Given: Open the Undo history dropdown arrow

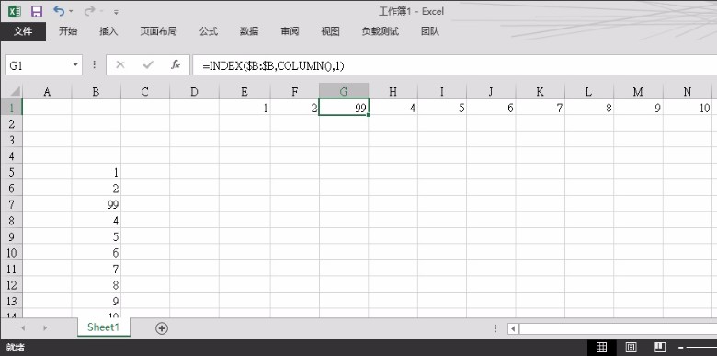Looking at the screenshot, I should pyautogui.click(x=71, y=11).
